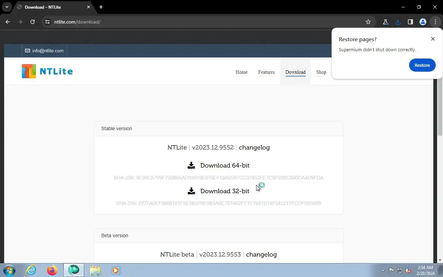The width and height of the screenshot is (443, 277).
Task: Toggle the browser side panel icon
Action: pyautogui.click(x=410, y=22)
